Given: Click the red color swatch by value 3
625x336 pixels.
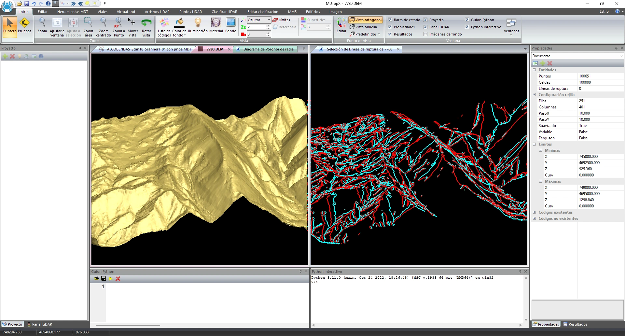Looking at the screenshot, I should point(243,34).
